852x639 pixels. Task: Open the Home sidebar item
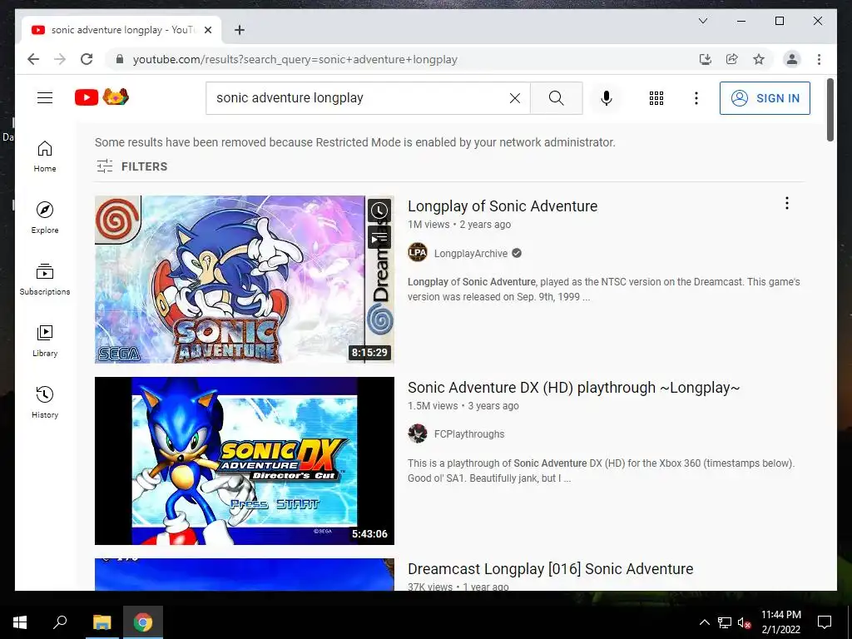pos(45,156)
